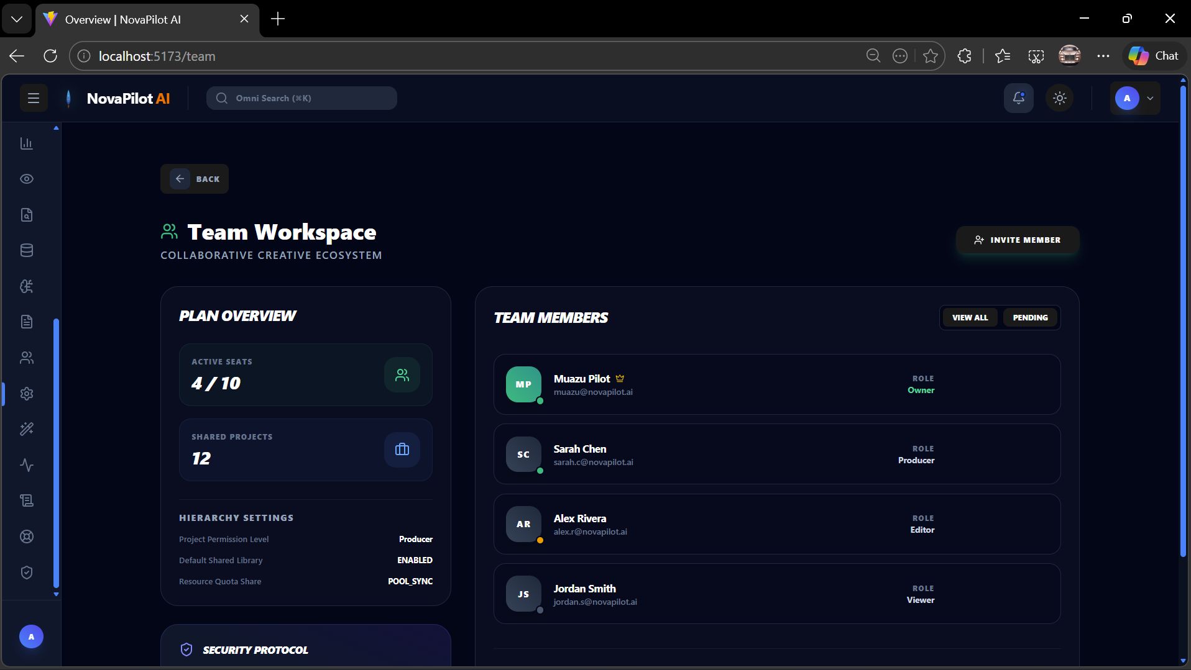
Task: Open the browser zoom out icon
Action: 873,56
